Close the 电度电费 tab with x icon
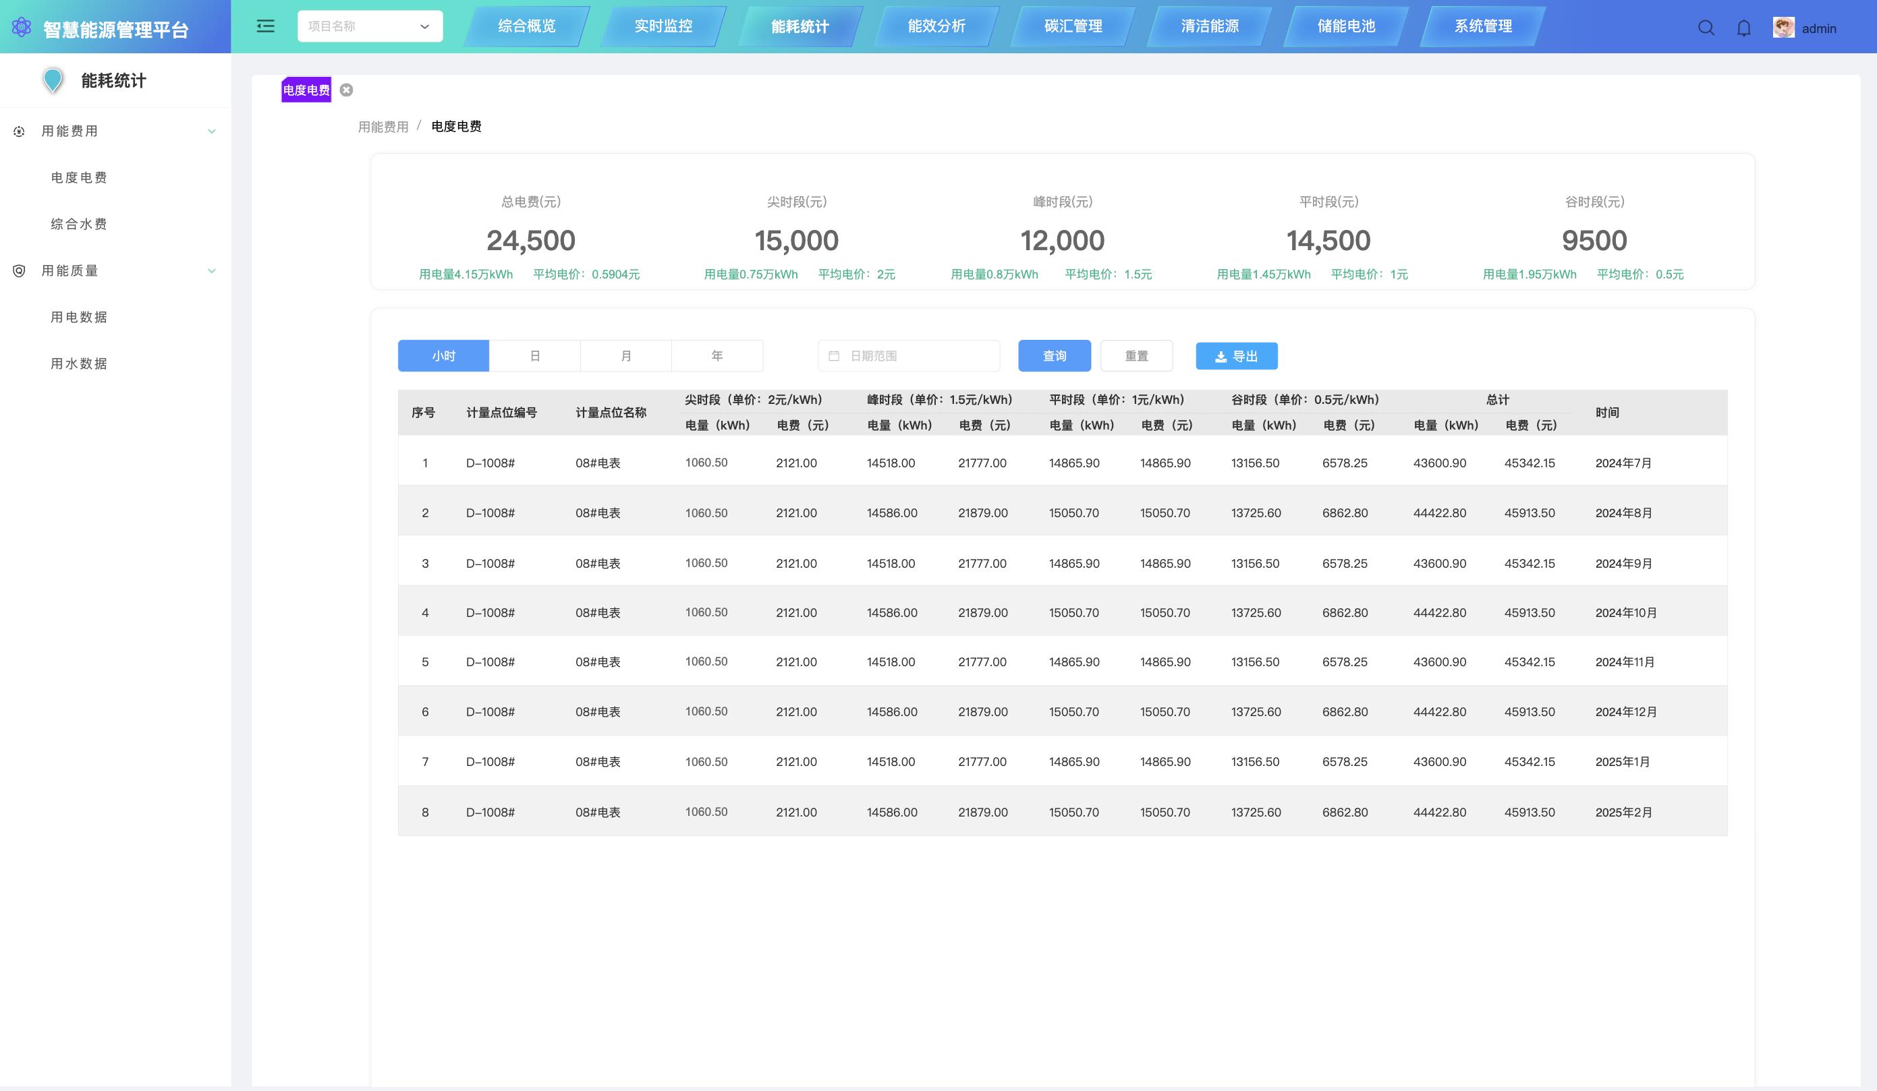 (x=346, y=90)
